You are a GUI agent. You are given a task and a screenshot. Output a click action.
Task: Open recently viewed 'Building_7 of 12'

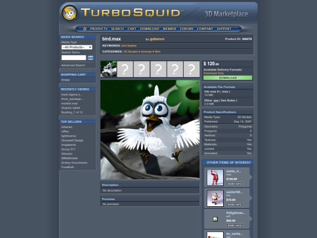tap(72, 112)
